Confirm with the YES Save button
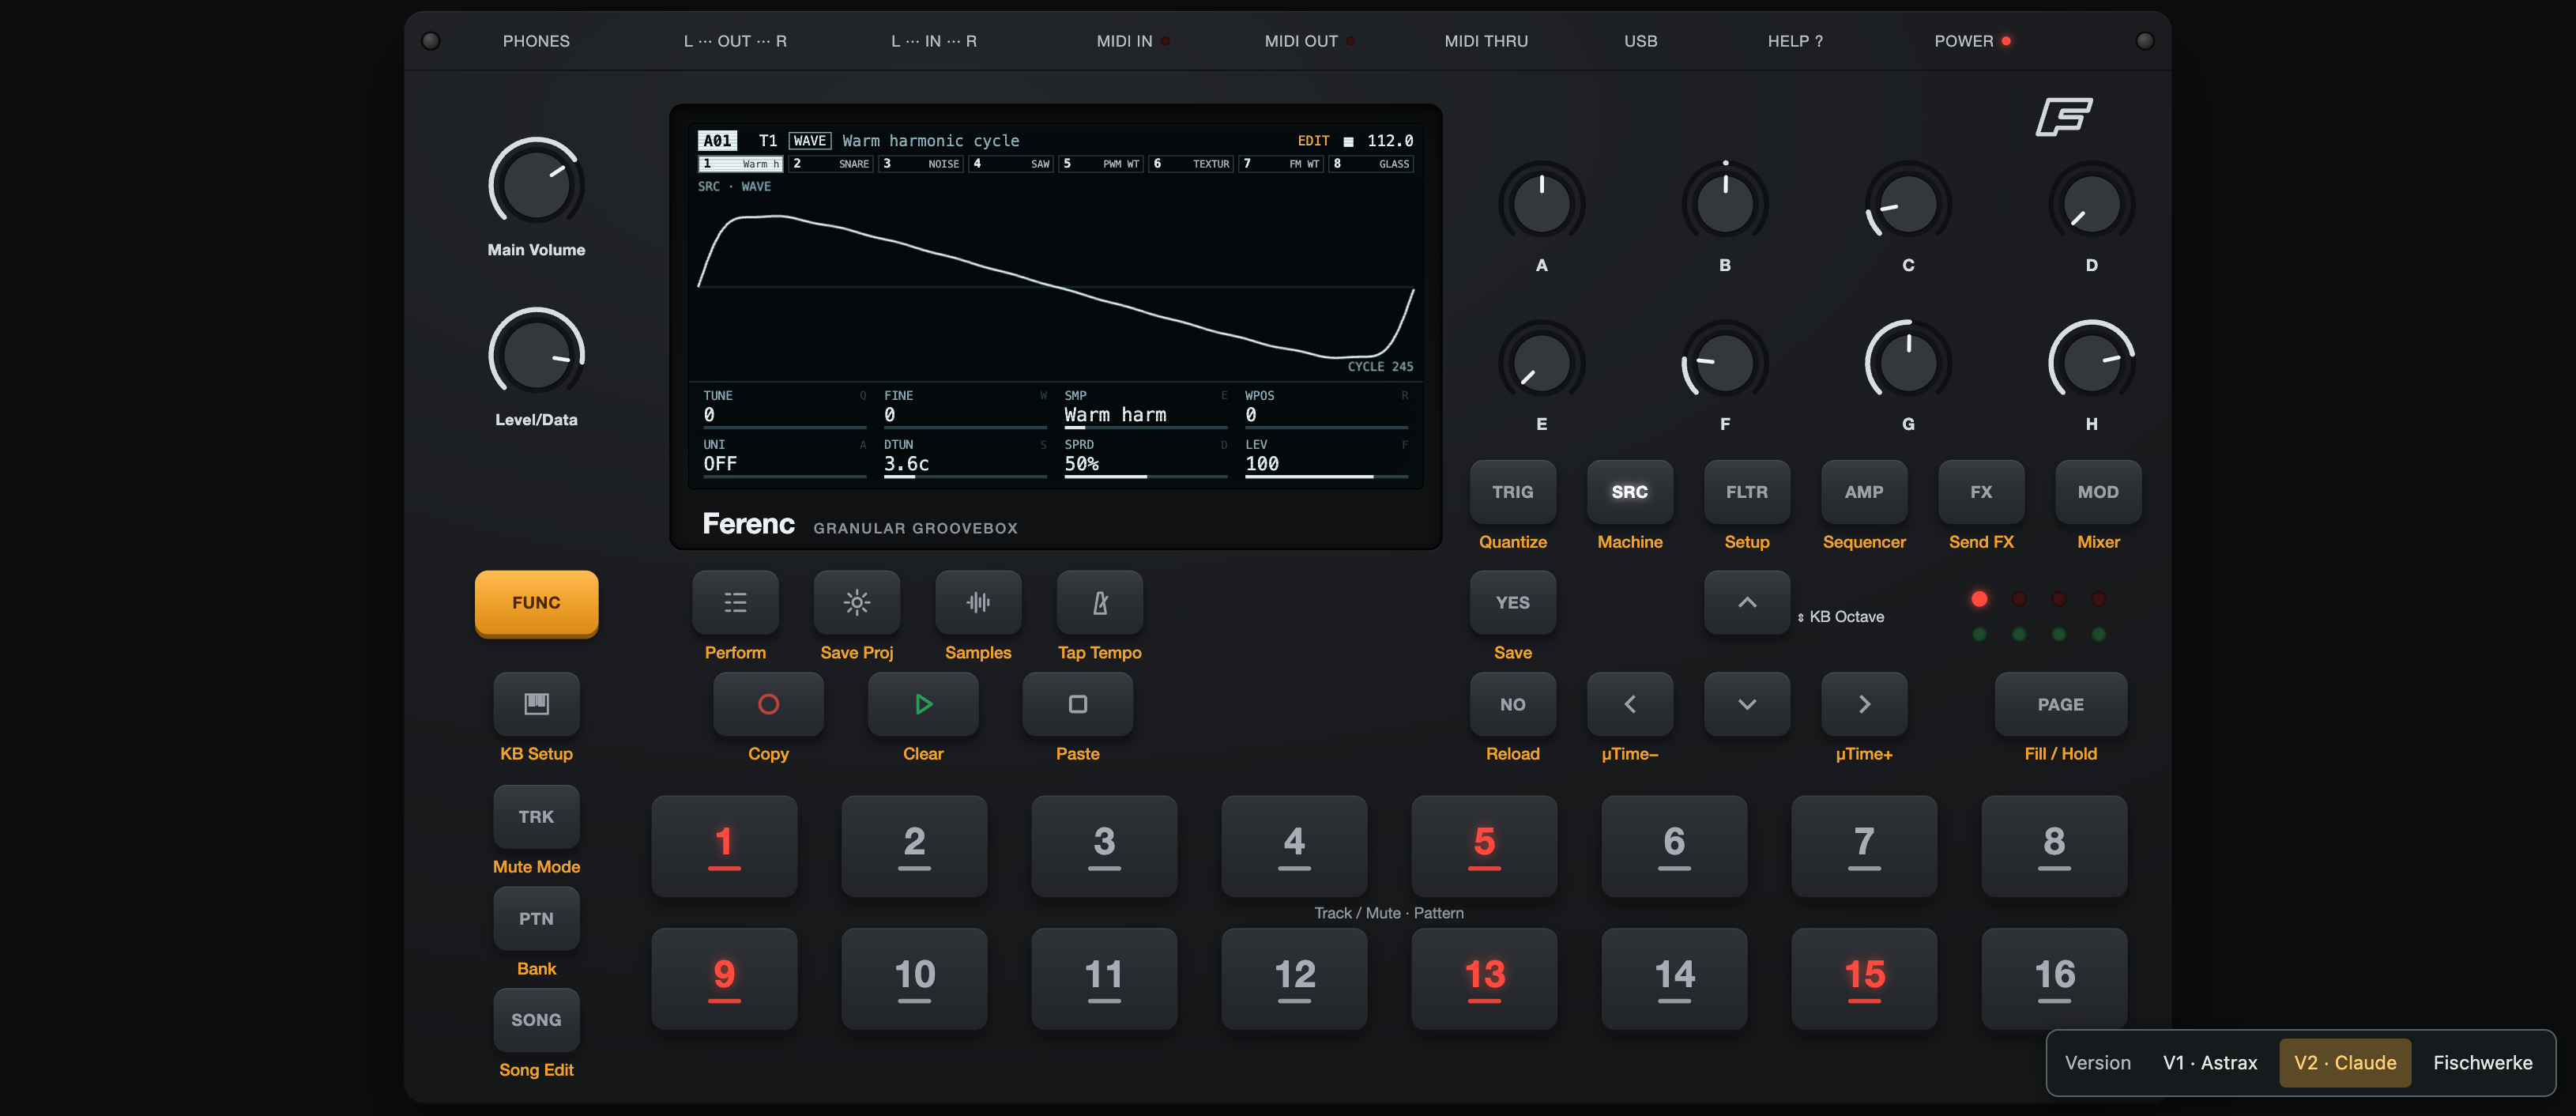The height and width of the screenshot is (1116, 2576). coord(1513,602)
